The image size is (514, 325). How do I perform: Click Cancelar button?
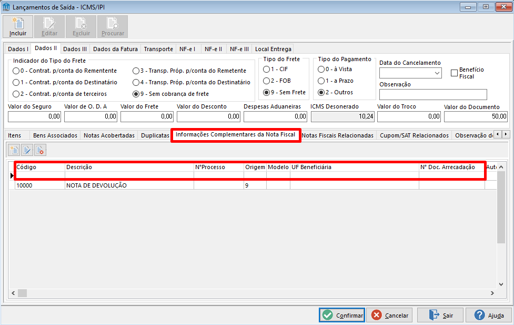[390, 315]
